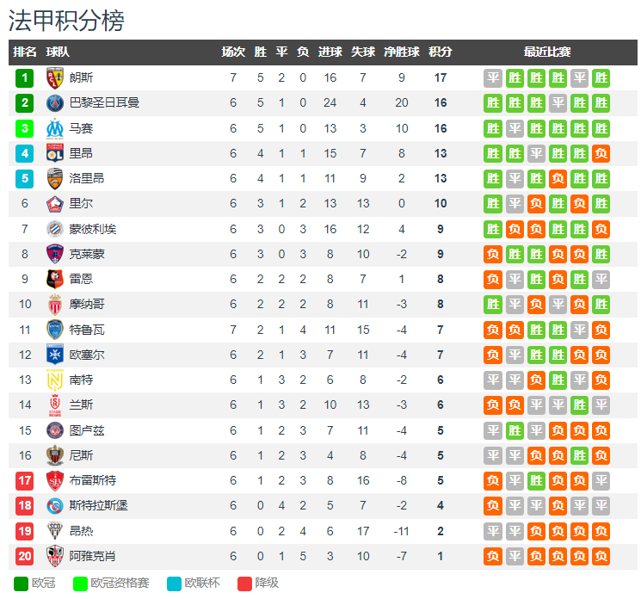Open the 里尔 team logo
Image resolution: width=641 pixels, height=599 pixels.
pos(55,203)
